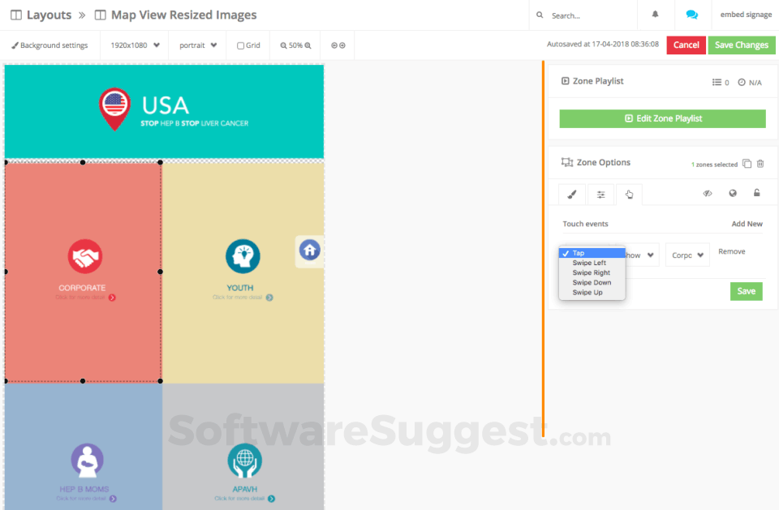Viewport: 779px width, 510px height.
Task: Click the Edit Zone Playlist button
Action: (x=662, y=118)
